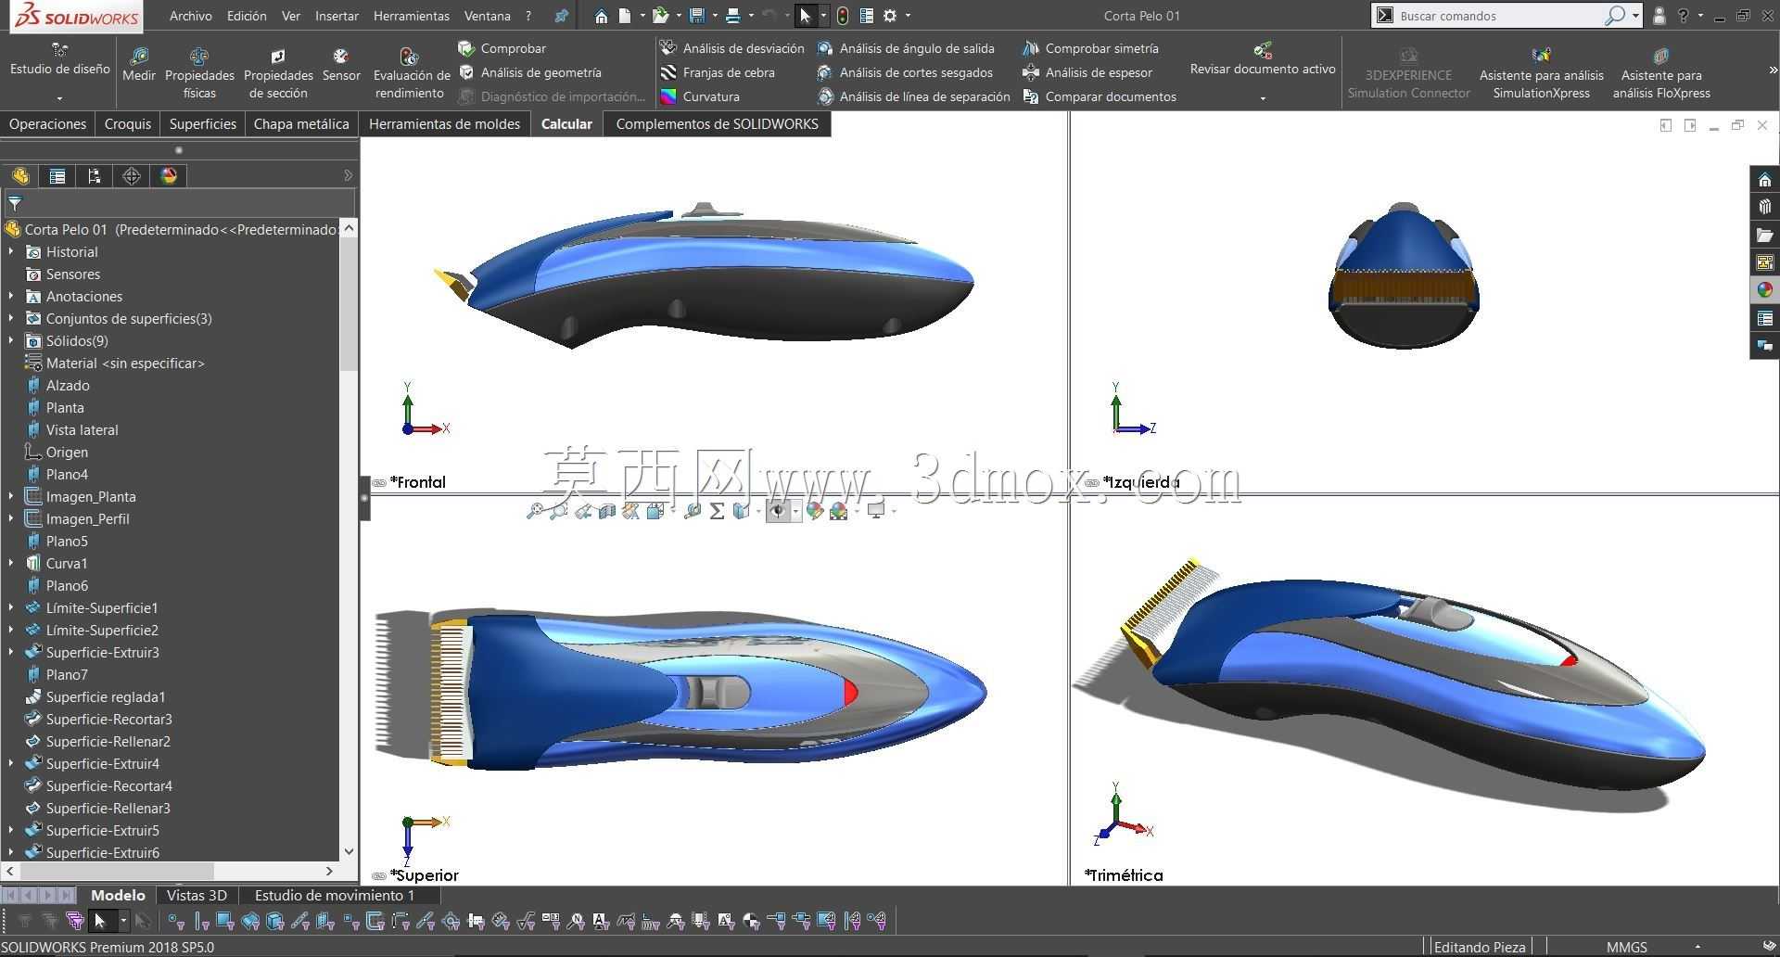Open the Herramientas menu
The width and height of the screenshot is (1780, 957).
coord(412,16)
